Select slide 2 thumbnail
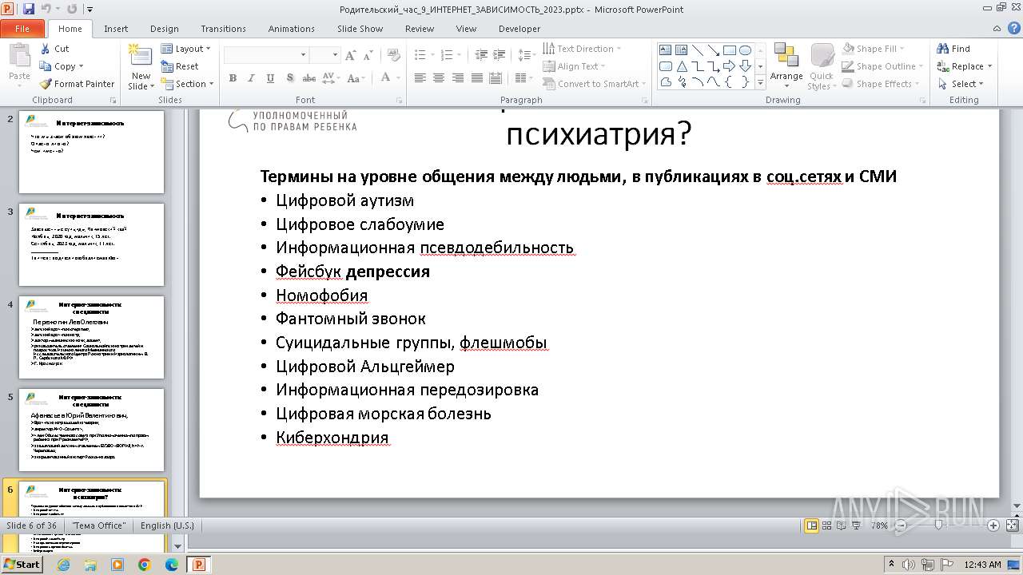This screenshot has height=575, width=1023. pos(91,152)
